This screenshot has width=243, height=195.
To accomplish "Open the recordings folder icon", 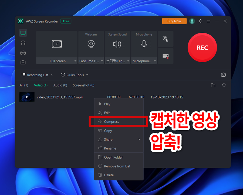I will tap(213, 85).
